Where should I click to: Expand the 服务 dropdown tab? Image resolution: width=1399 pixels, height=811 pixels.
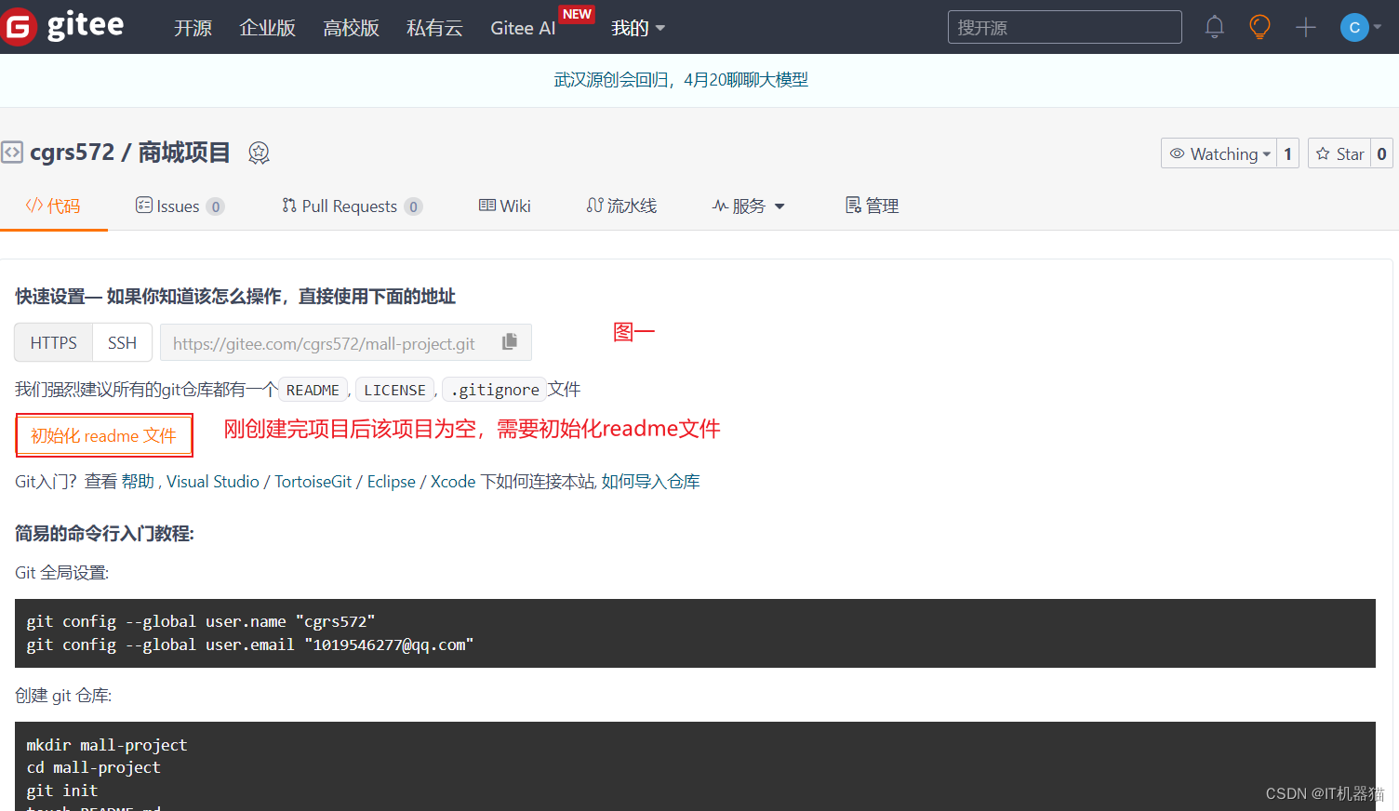748,206
